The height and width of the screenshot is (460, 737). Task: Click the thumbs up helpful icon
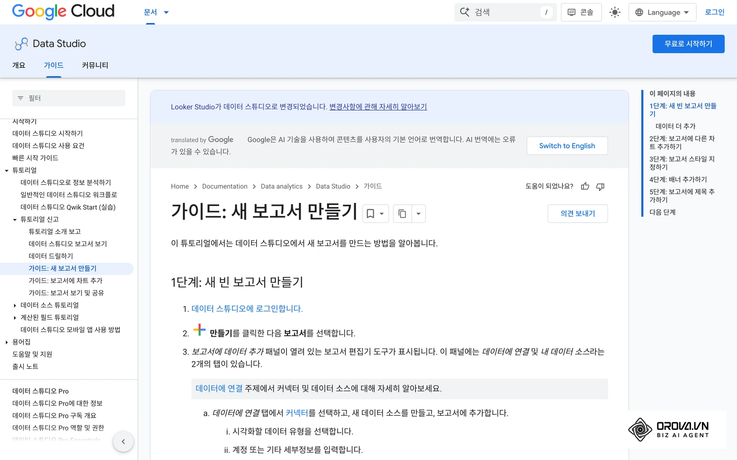585,186
